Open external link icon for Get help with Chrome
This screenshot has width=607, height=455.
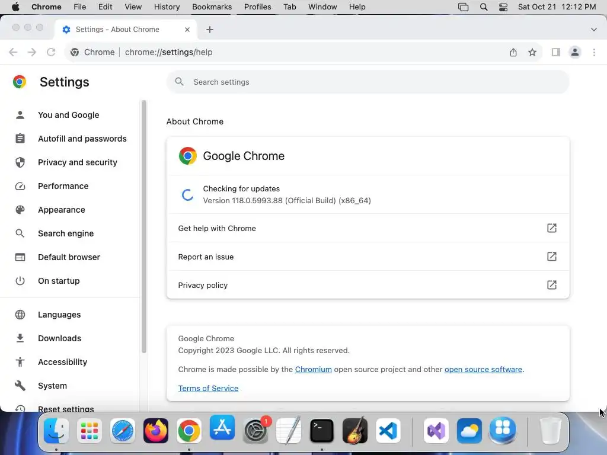coord(552,228)
